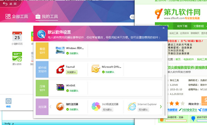207x125 pixels.
Task: Click 恢复默认 under Foxmail
Action: pyautogui.click(x=71, y=72)
